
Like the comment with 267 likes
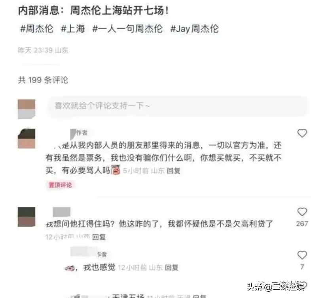tap(302, 212)
